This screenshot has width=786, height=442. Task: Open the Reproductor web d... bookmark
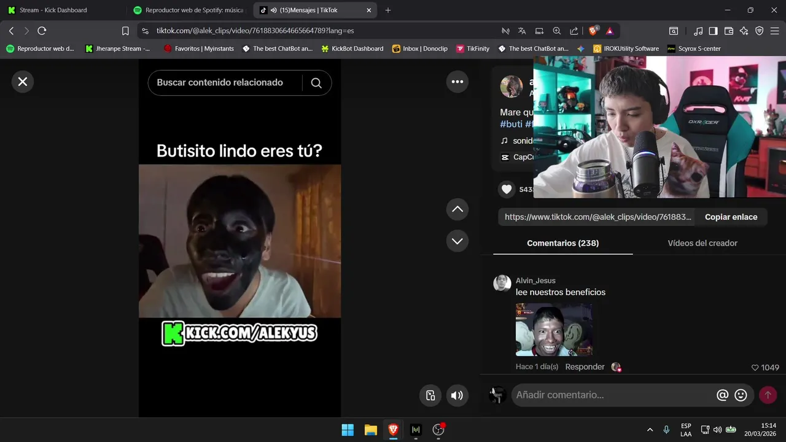[x=41, y=48]
